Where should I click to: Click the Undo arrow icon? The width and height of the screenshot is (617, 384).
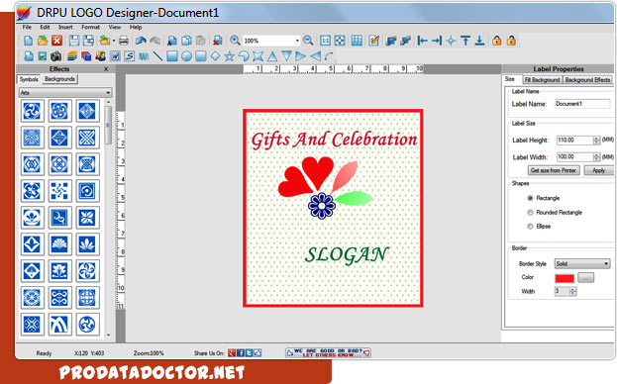click(141, 41)
